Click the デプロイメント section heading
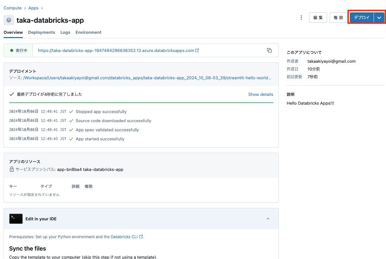This screenshot has width=386, height=259. (23, 71)
